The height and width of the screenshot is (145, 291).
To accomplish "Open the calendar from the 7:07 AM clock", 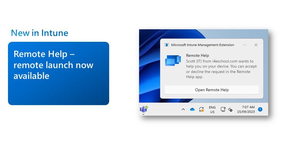I will [x=248, y=107].
